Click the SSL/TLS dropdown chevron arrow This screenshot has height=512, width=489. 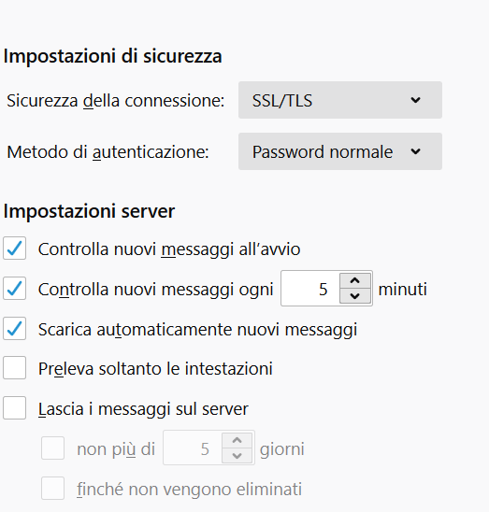[415, 100]
